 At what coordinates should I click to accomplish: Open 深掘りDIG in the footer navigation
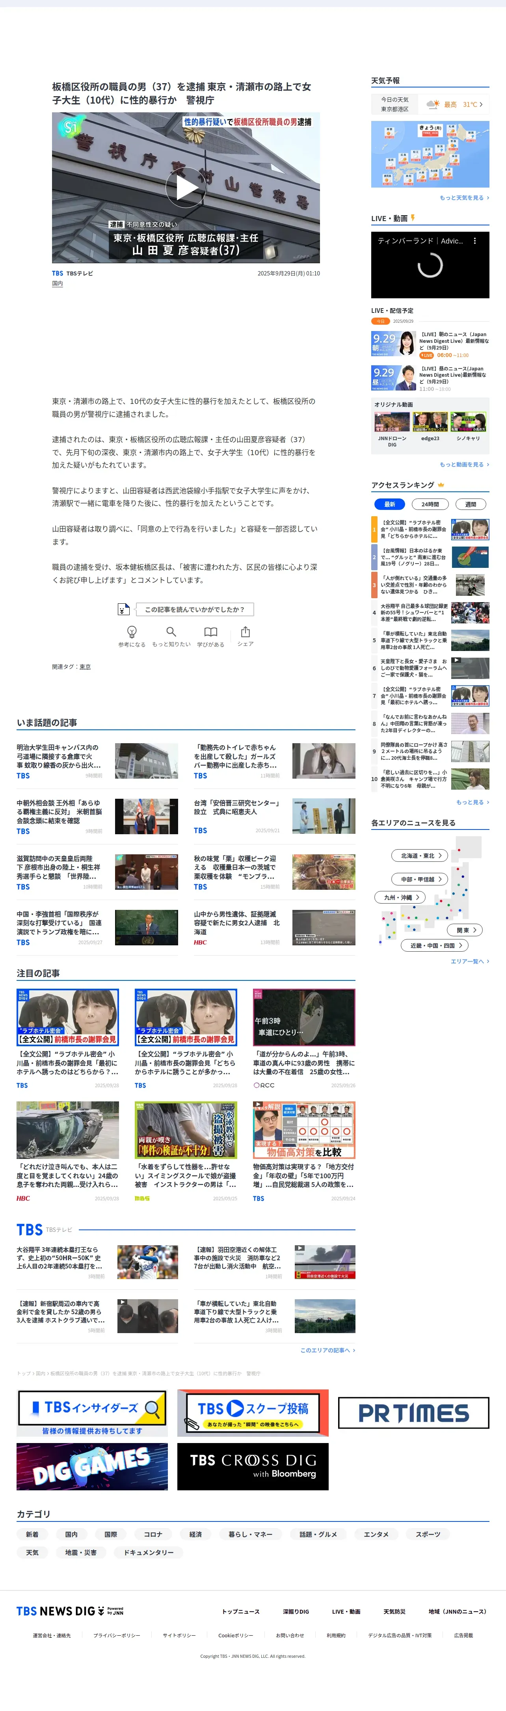coord(296,1611)
